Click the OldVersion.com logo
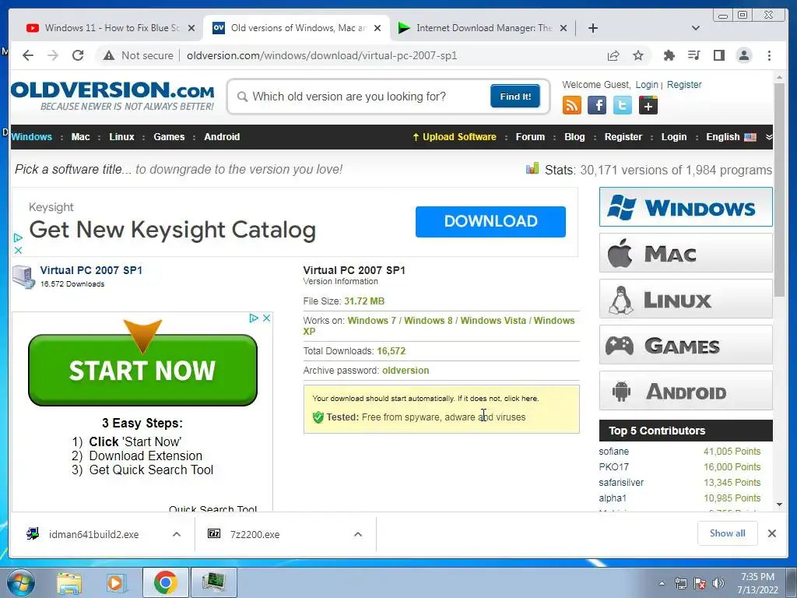Screen dimensions: 797x598 pyautogui.click(x=112, y=96)
